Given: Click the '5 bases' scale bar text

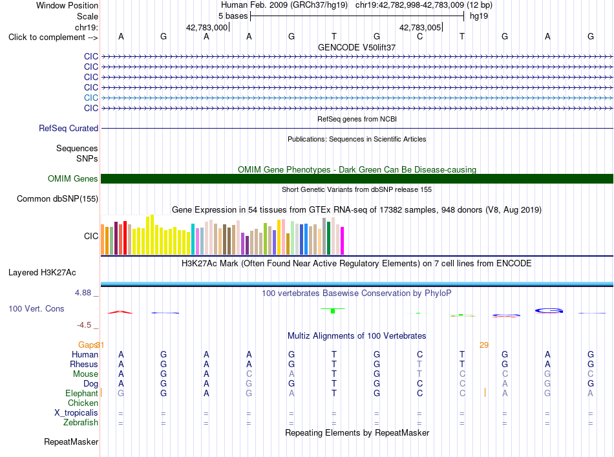Looking at the screenshot, I should point(233,16).
